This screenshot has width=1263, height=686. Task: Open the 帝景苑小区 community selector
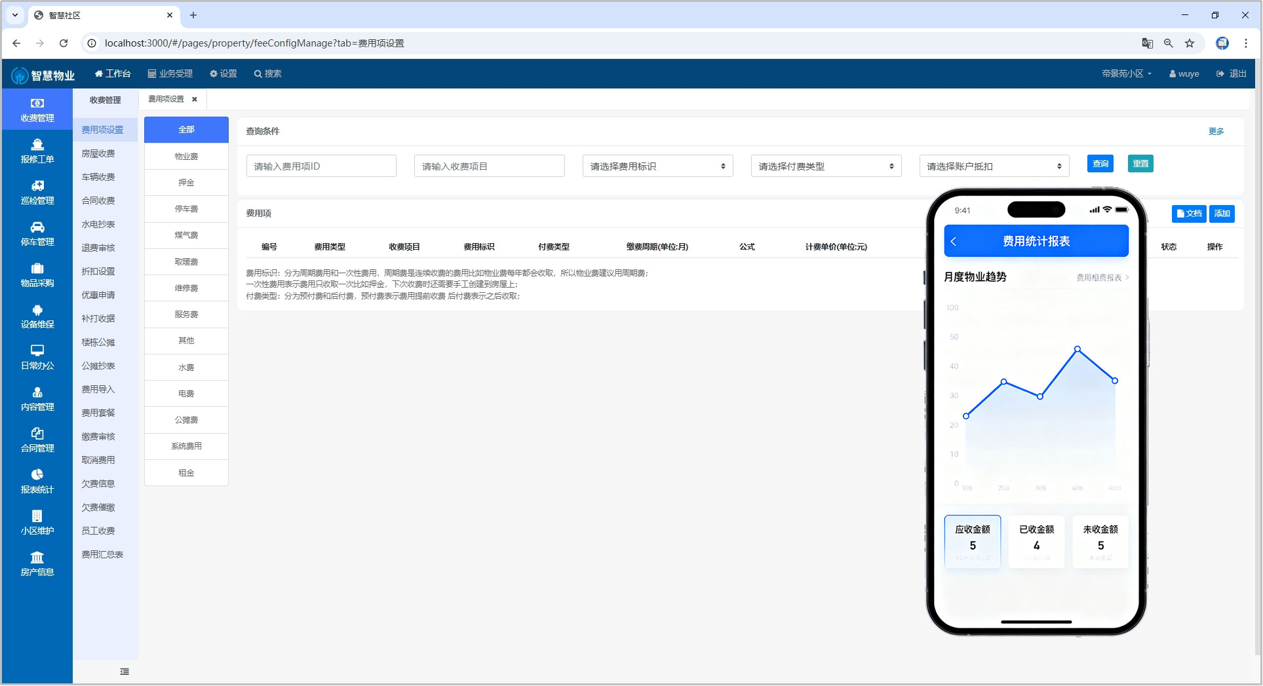coord(1125,74)
